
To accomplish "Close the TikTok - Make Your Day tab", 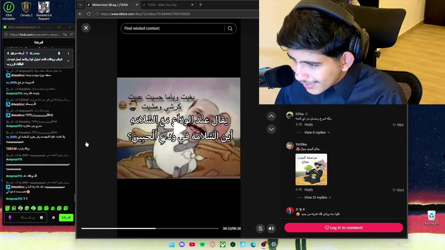I will click(x=192, y=5).
